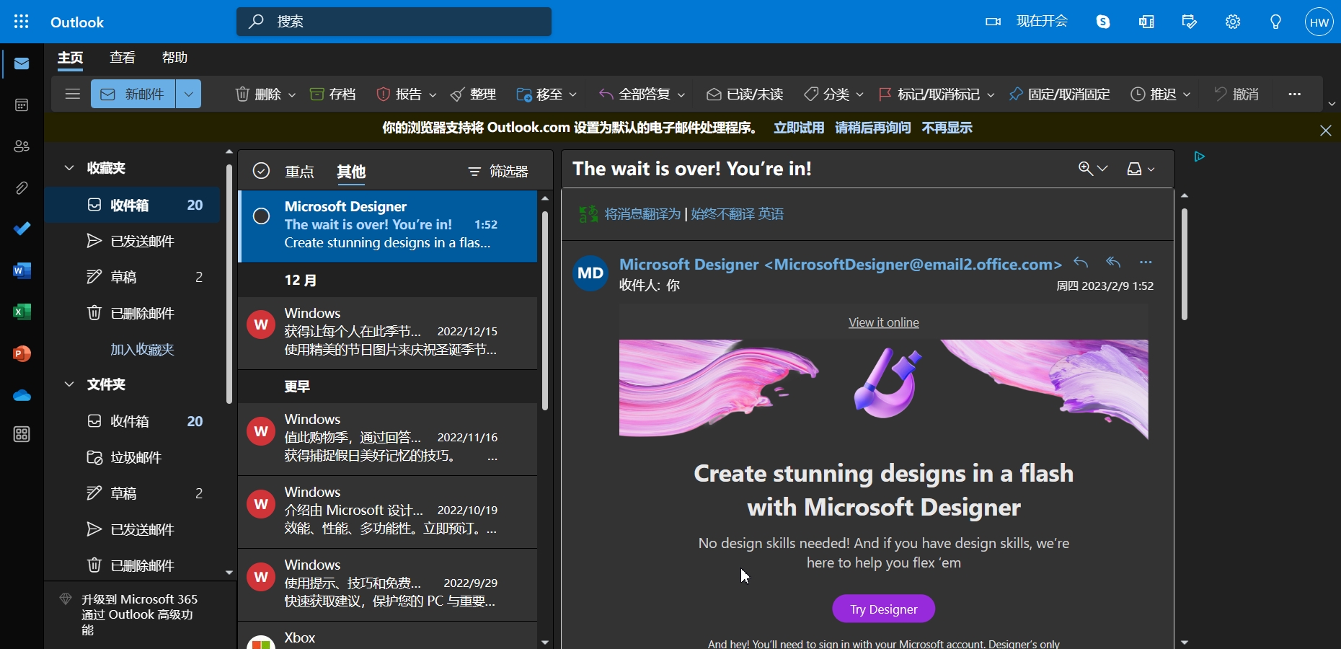The height and width of the screenshot is (649, 1341).
Task: Open the View it online link
Action: click(883, 322)
